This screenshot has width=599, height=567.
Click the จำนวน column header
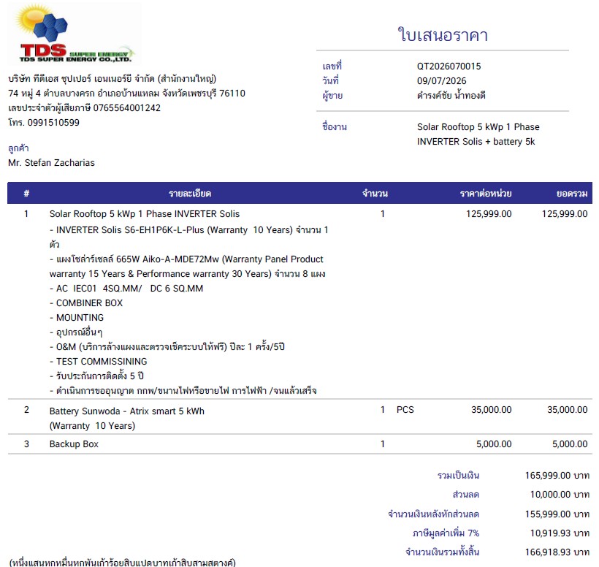[x=375, y=194]
